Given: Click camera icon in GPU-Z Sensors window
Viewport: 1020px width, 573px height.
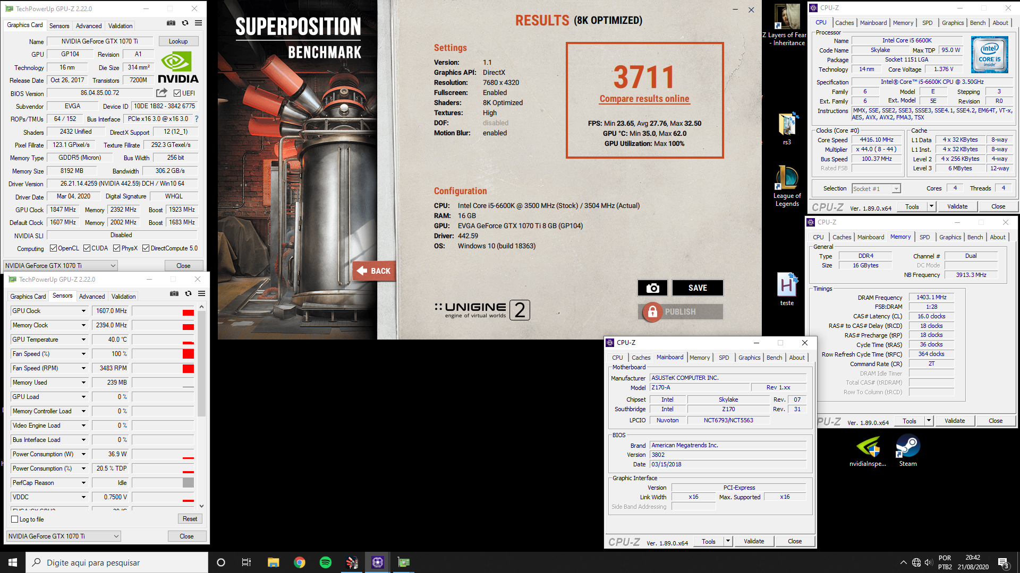Looking at the screenshot, I should coord(174,293).
